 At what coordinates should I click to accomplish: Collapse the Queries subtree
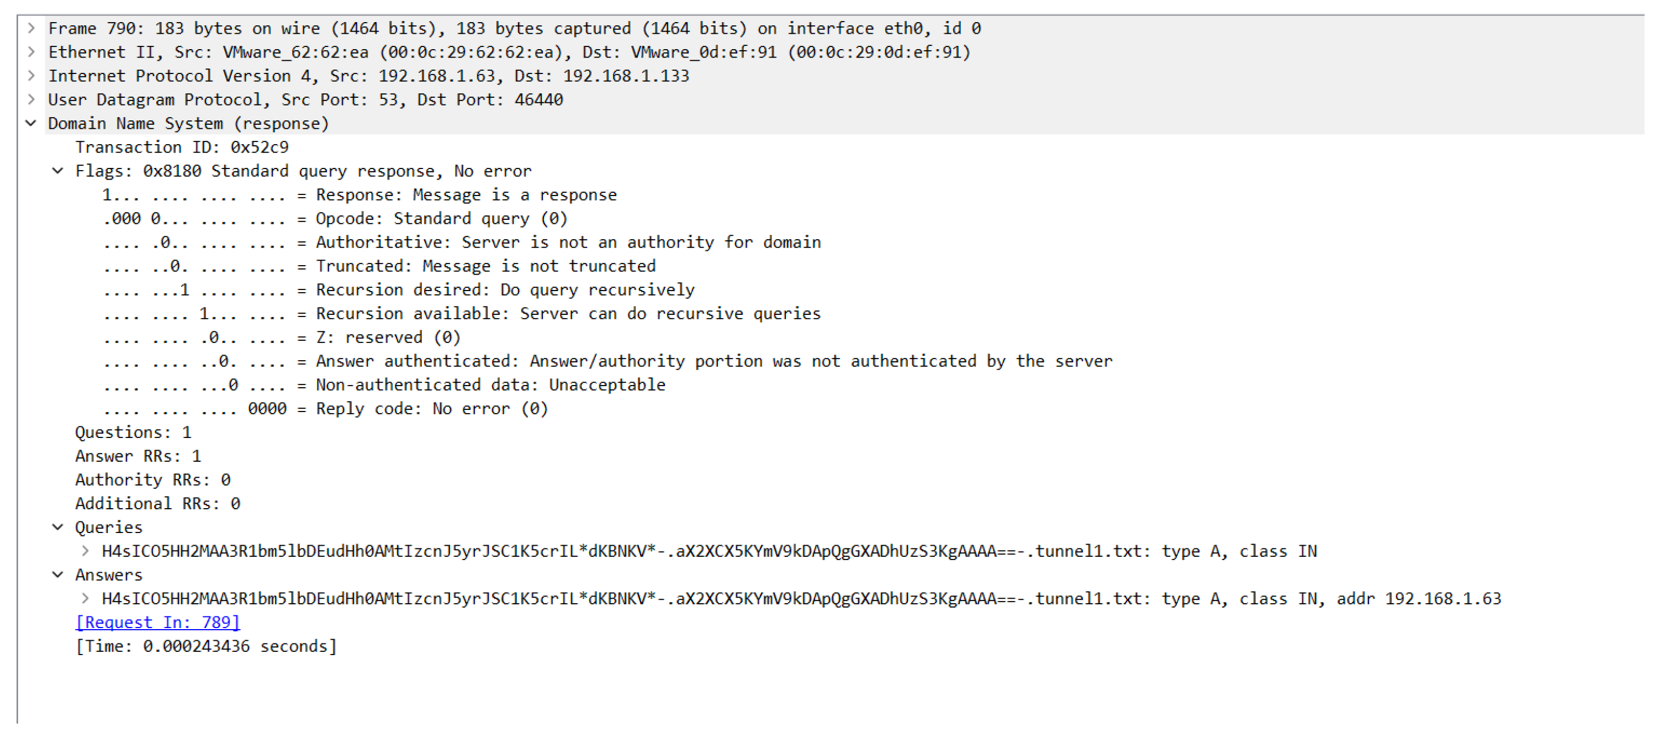[57, 527]
